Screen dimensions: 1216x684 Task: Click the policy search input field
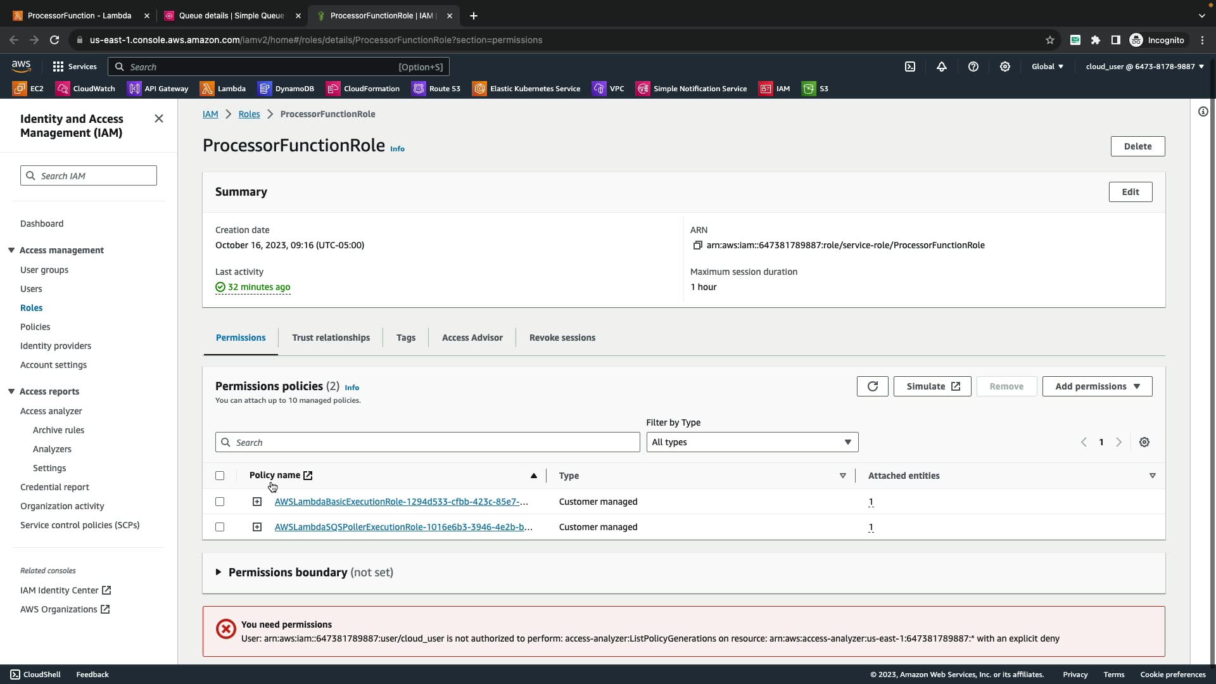[427, 442]
